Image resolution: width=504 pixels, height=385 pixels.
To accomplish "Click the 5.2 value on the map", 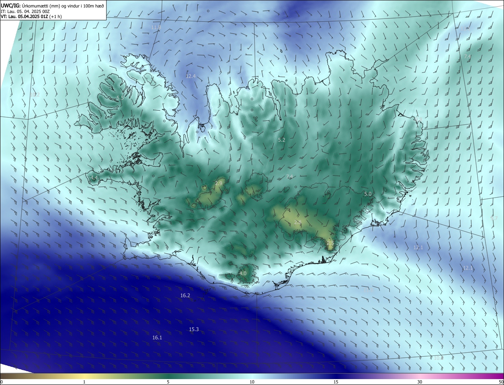I will point(282,140).
